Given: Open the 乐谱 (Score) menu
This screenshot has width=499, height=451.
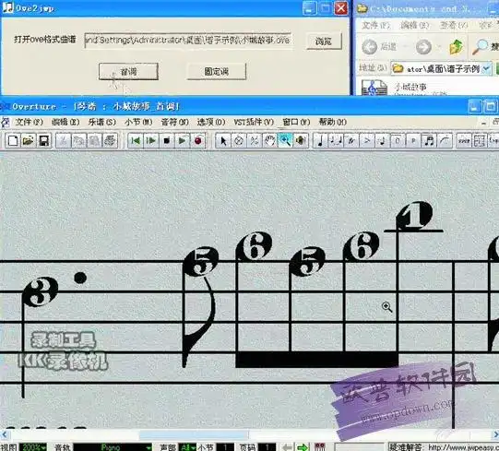Looking at the screenshot, I should click(x=101, y=123).
